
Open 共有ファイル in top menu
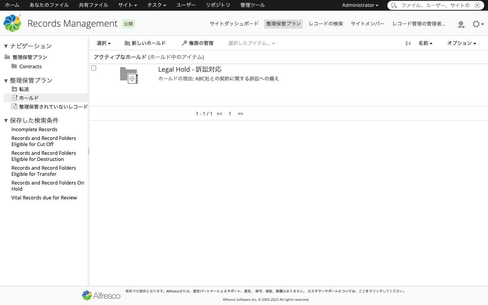(93, 5)
